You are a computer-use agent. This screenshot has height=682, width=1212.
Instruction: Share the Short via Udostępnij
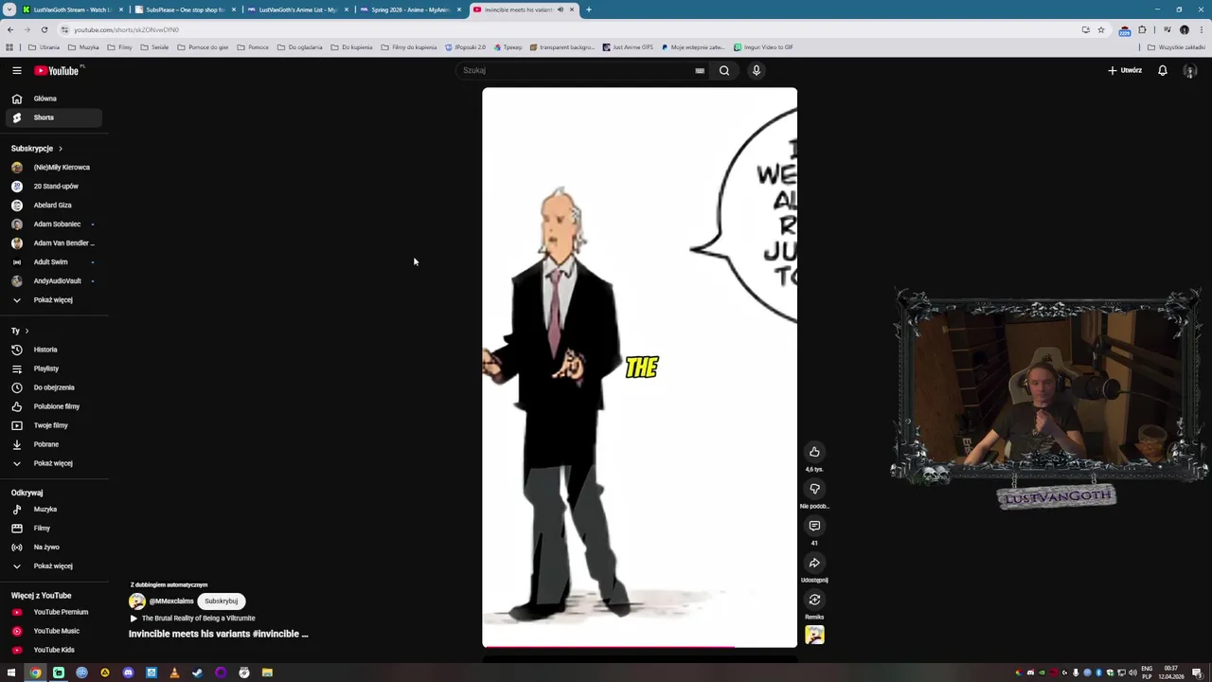[x=814, y=563]
